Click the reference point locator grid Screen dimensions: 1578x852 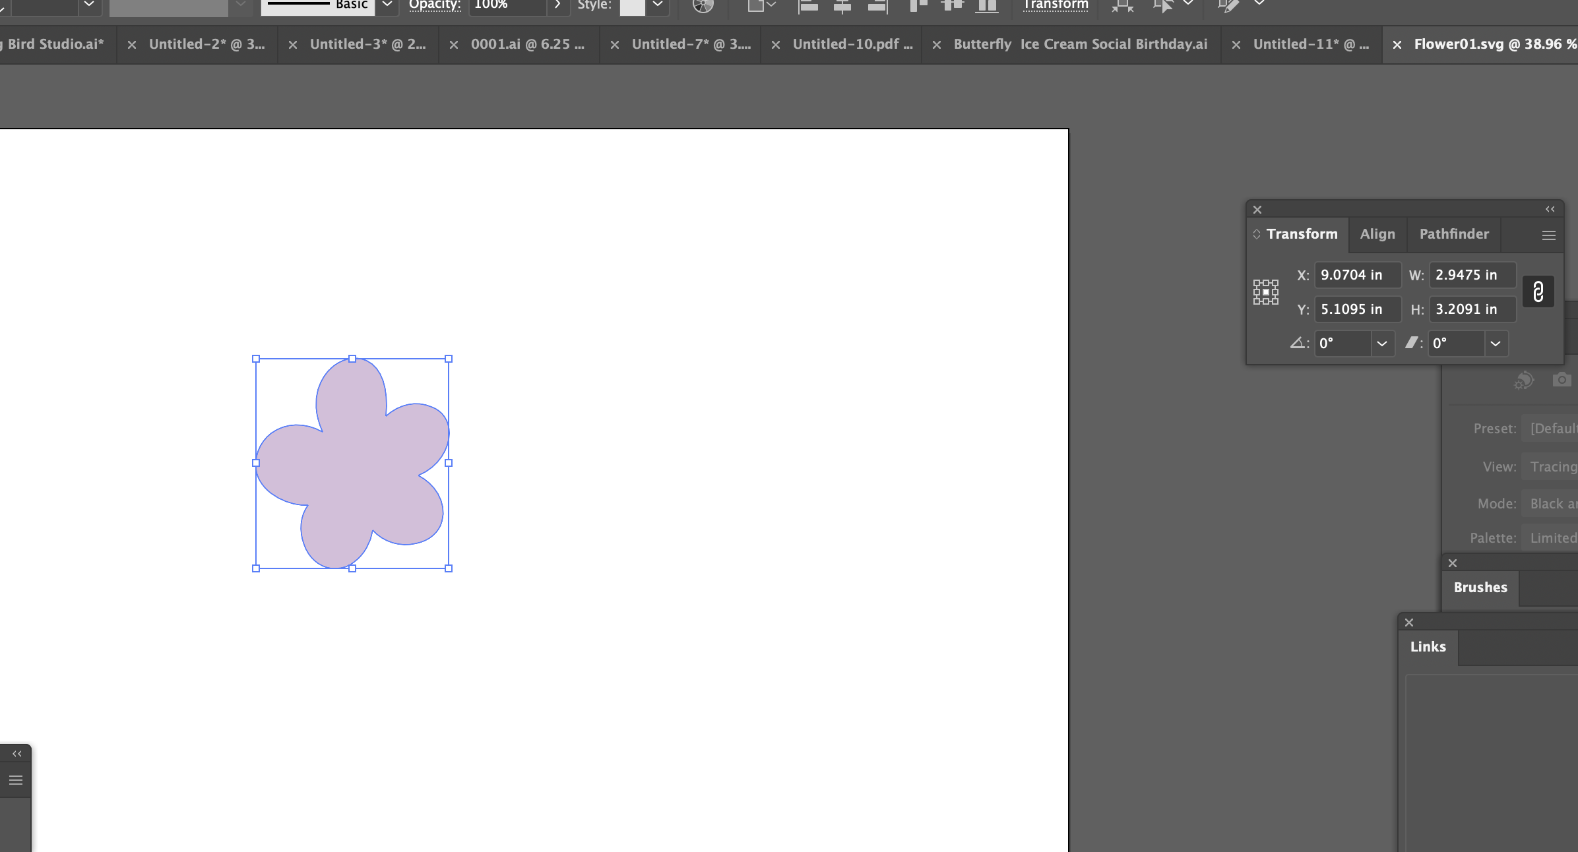(x=1265, y=291)
